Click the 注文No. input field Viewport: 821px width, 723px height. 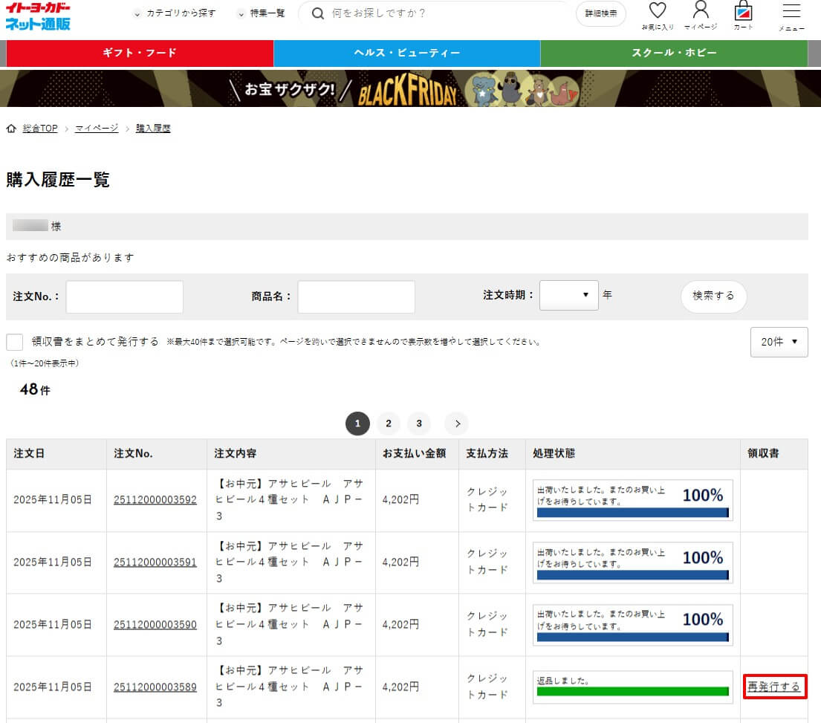tap(125, 296)
